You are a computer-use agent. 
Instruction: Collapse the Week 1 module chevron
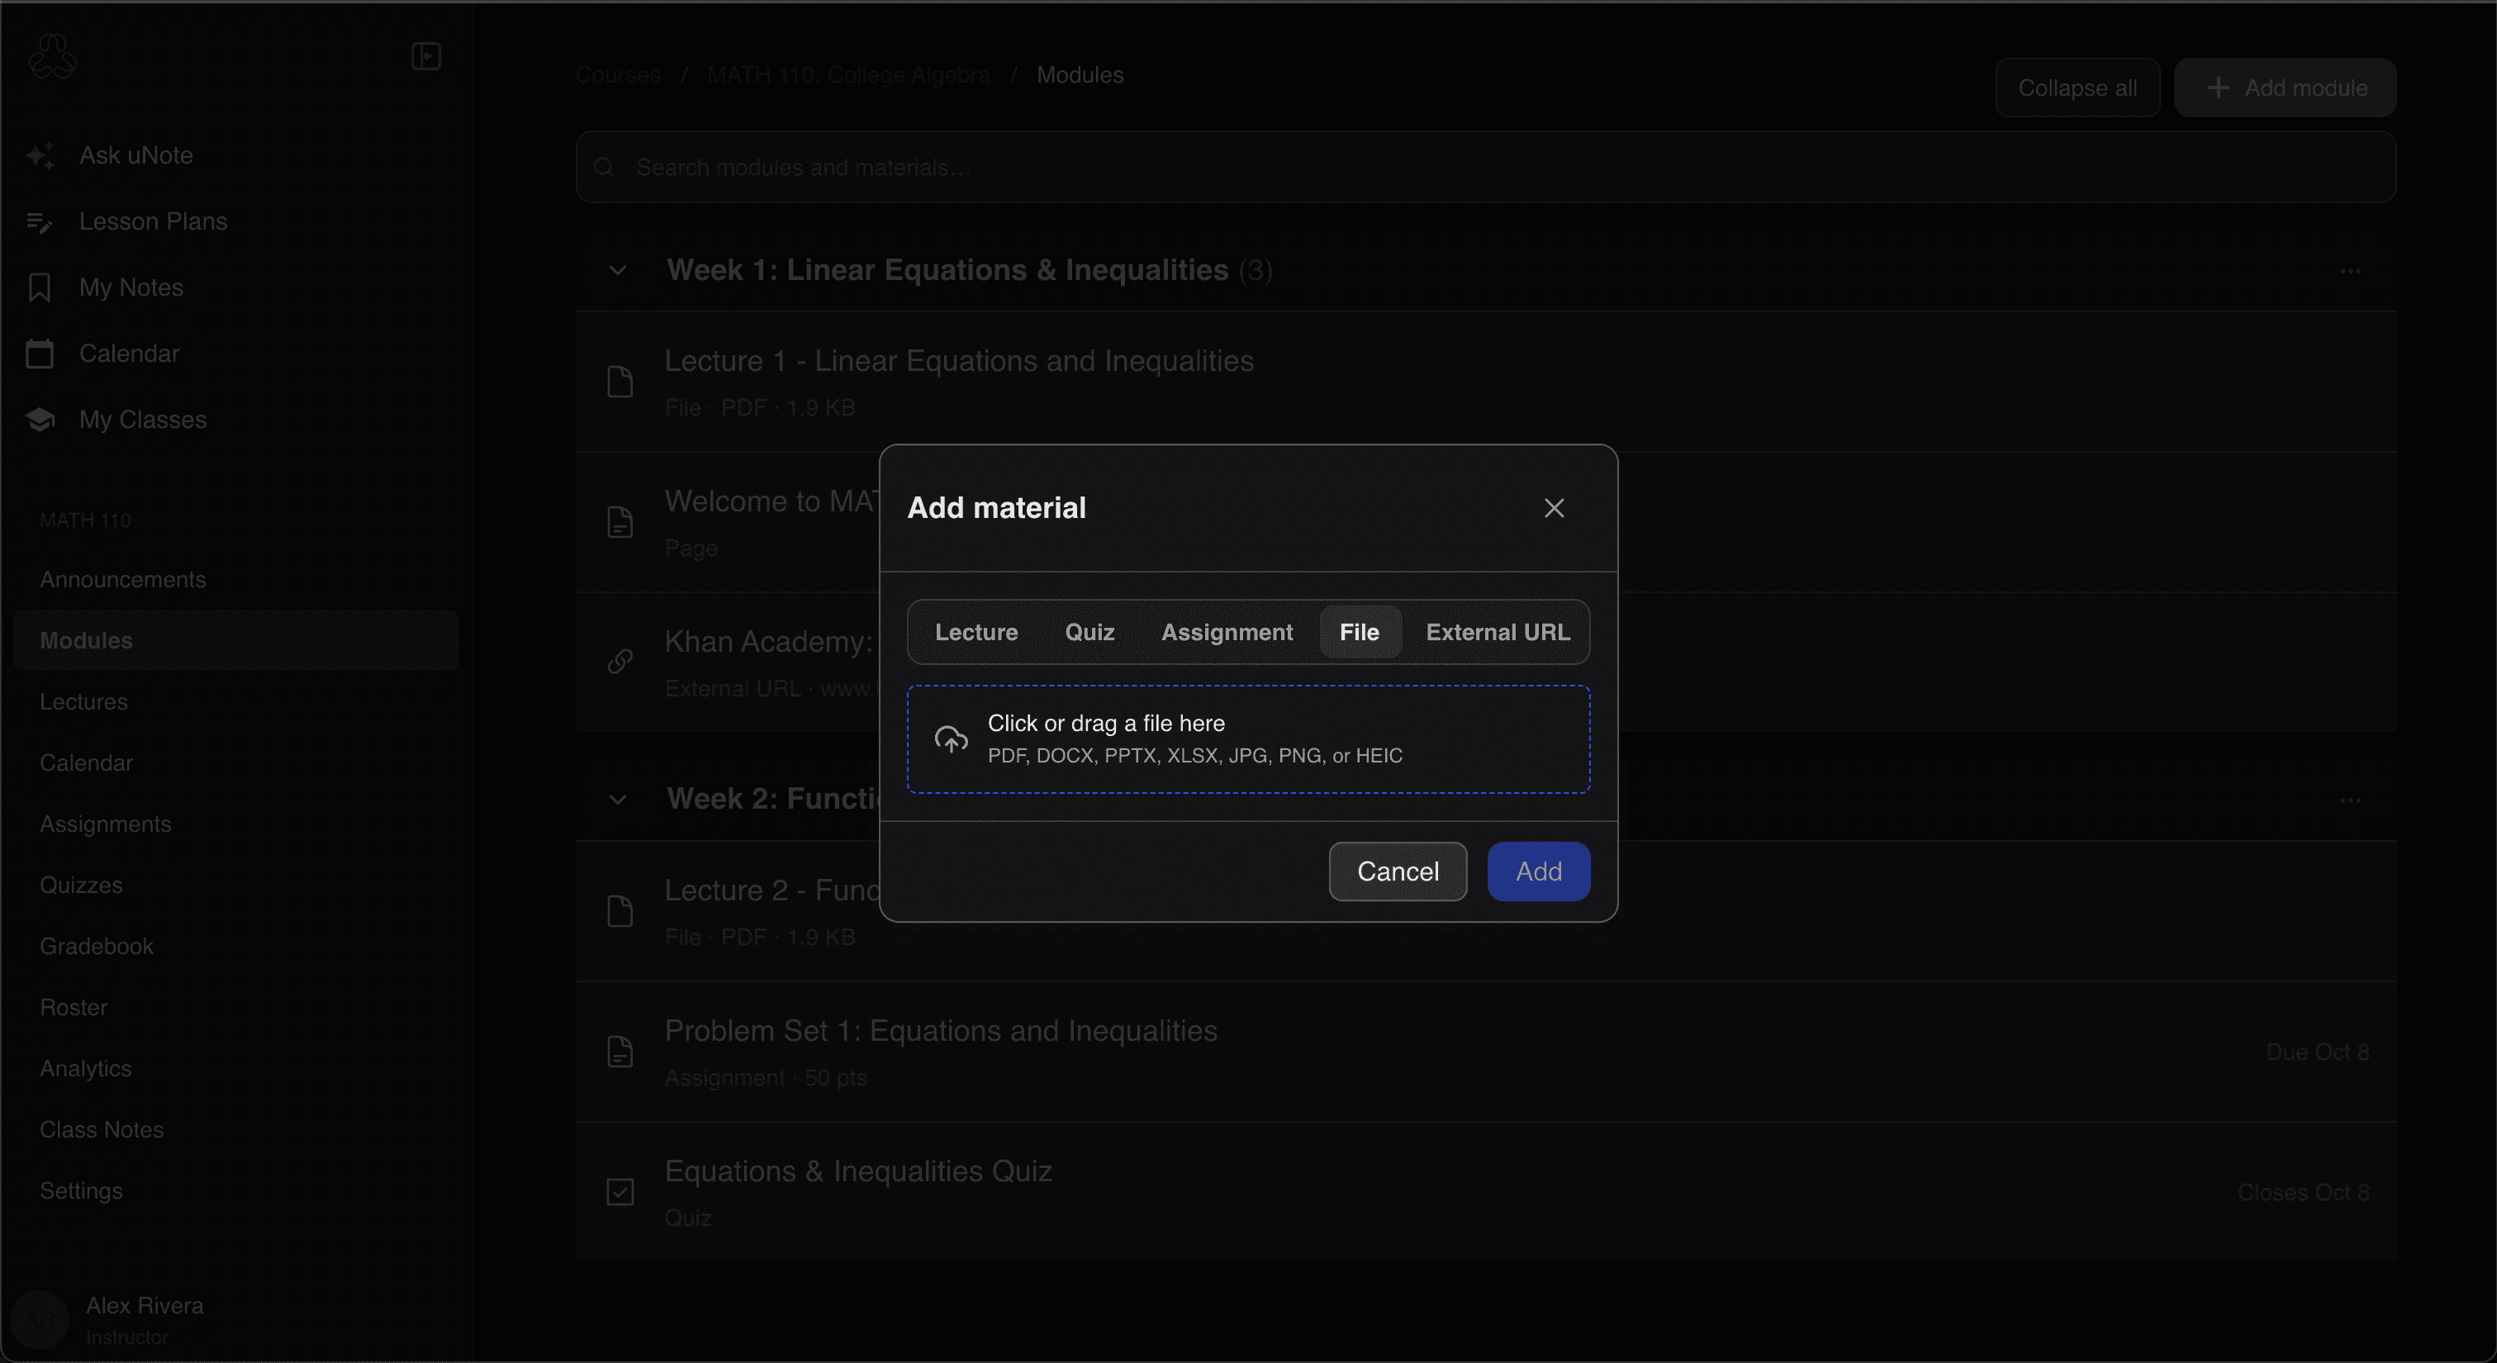point(618,270)
